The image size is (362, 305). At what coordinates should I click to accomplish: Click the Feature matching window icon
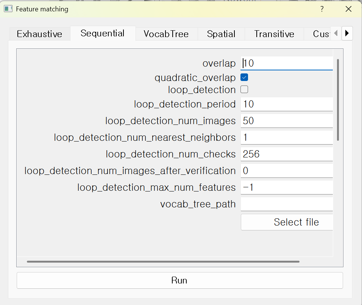pyautogui.click(x=8, y=9)
